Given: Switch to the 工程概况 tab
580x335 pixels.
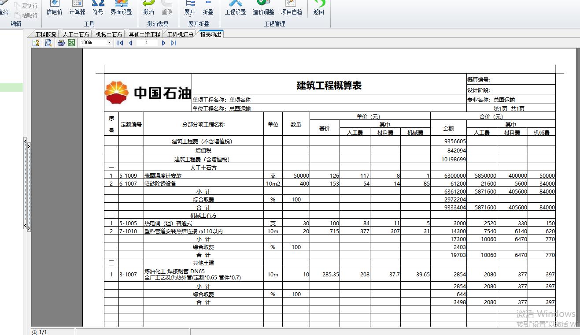Looking at the screenshot, I should (45, 34).
